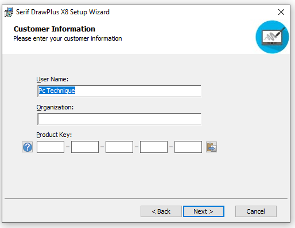Viewport: 295px width, 228px height.
Task: Proceed with the Next button
Action: pos(204,211)
